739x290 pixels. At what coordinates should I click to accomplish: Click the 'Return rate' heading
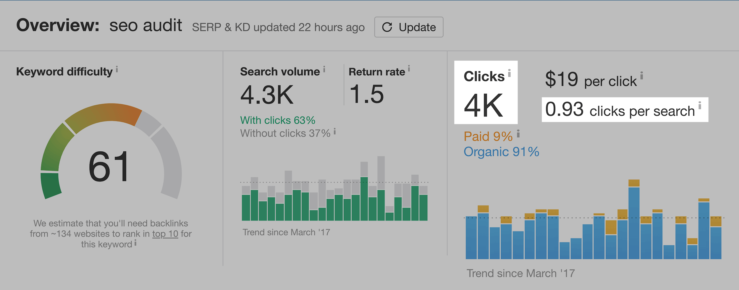pos(377,72)
